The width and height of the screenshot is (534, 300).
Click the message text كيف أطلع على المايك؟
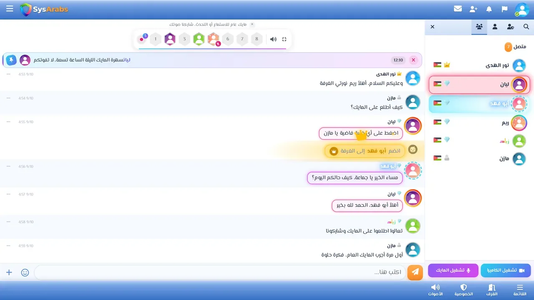click(376, 107)
